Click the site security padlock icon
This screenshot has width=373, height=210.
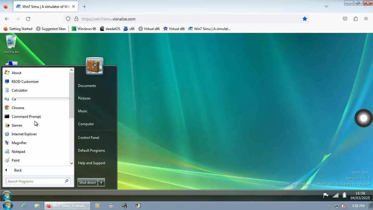tap(76, 19)
